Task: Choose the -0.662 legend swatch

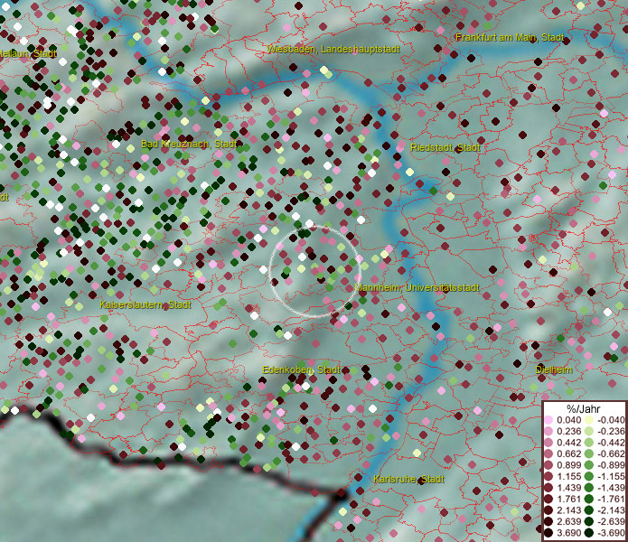Action: tap(589, 454)
